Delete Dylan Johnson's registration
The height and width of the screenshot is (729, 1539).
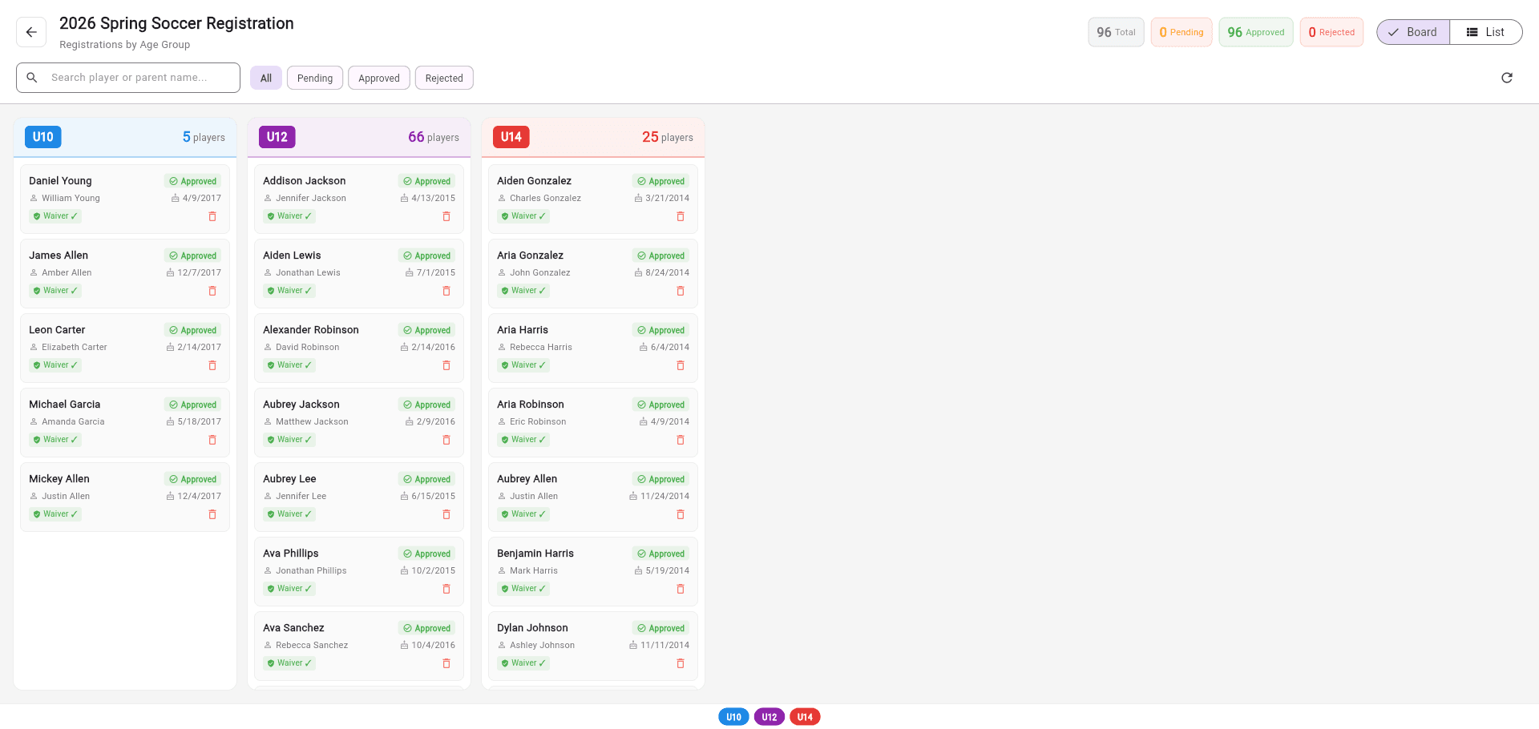(681, 663)
